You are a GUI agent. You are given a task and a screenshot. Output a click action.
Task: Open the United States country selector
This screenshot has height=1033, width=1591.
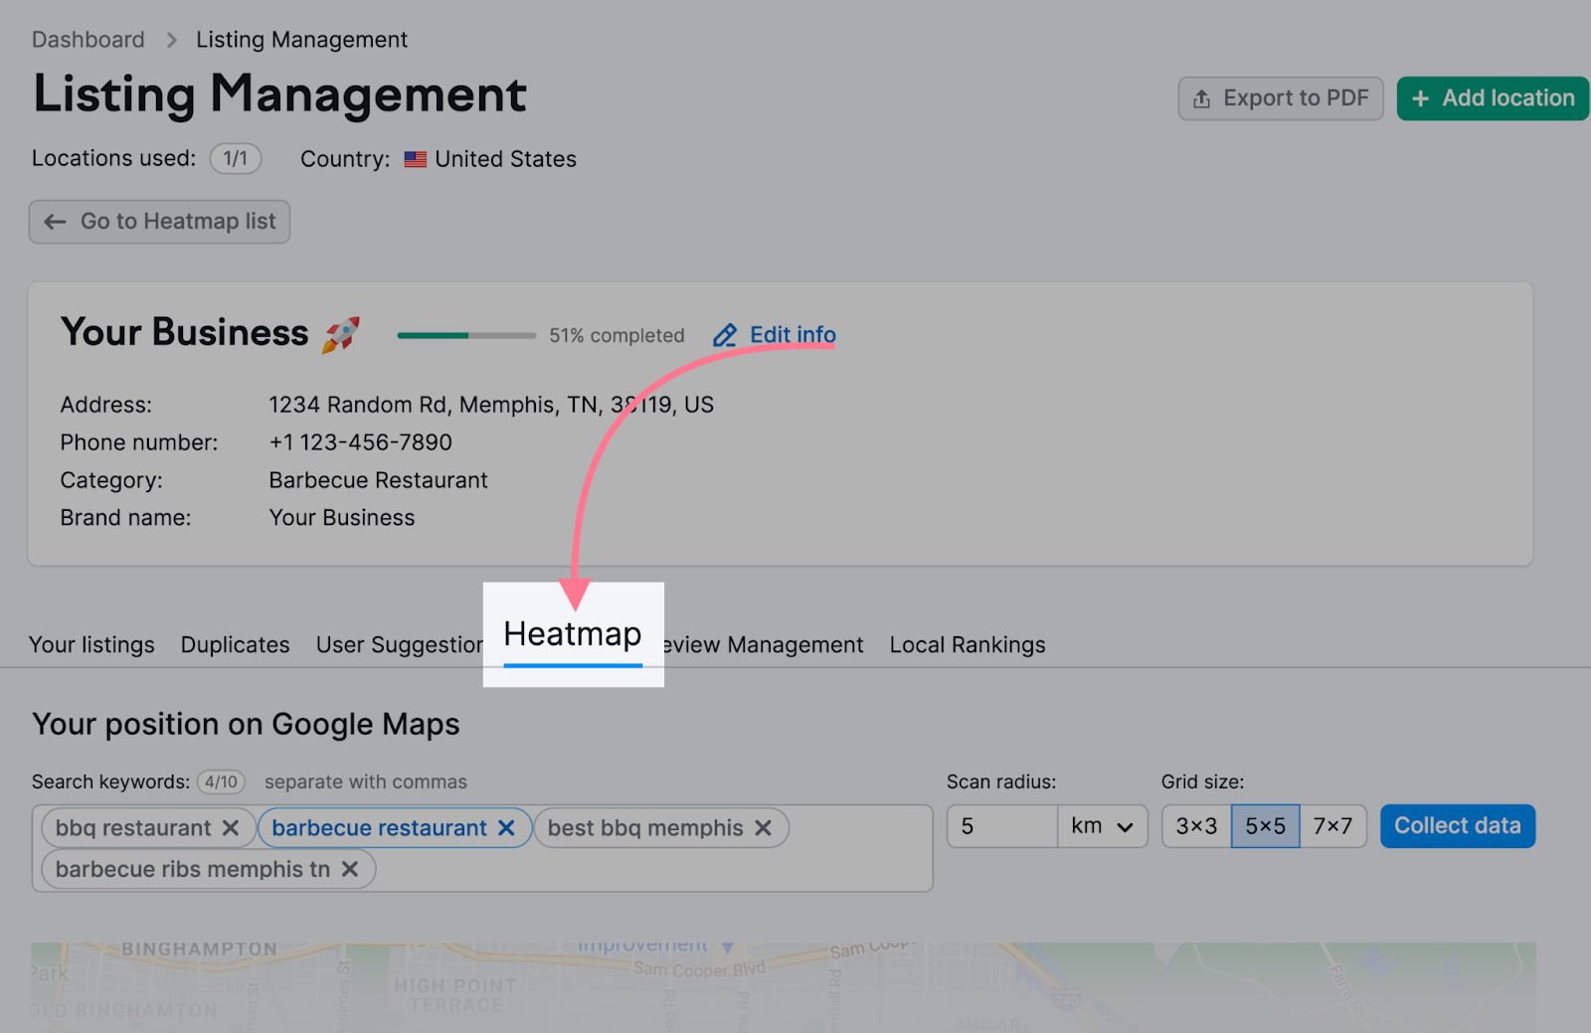click(x=490, y=159)
